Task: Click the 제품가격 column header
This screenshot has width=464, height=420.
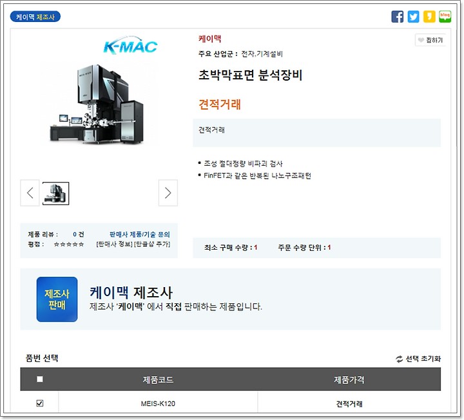Action: [349, 380]
